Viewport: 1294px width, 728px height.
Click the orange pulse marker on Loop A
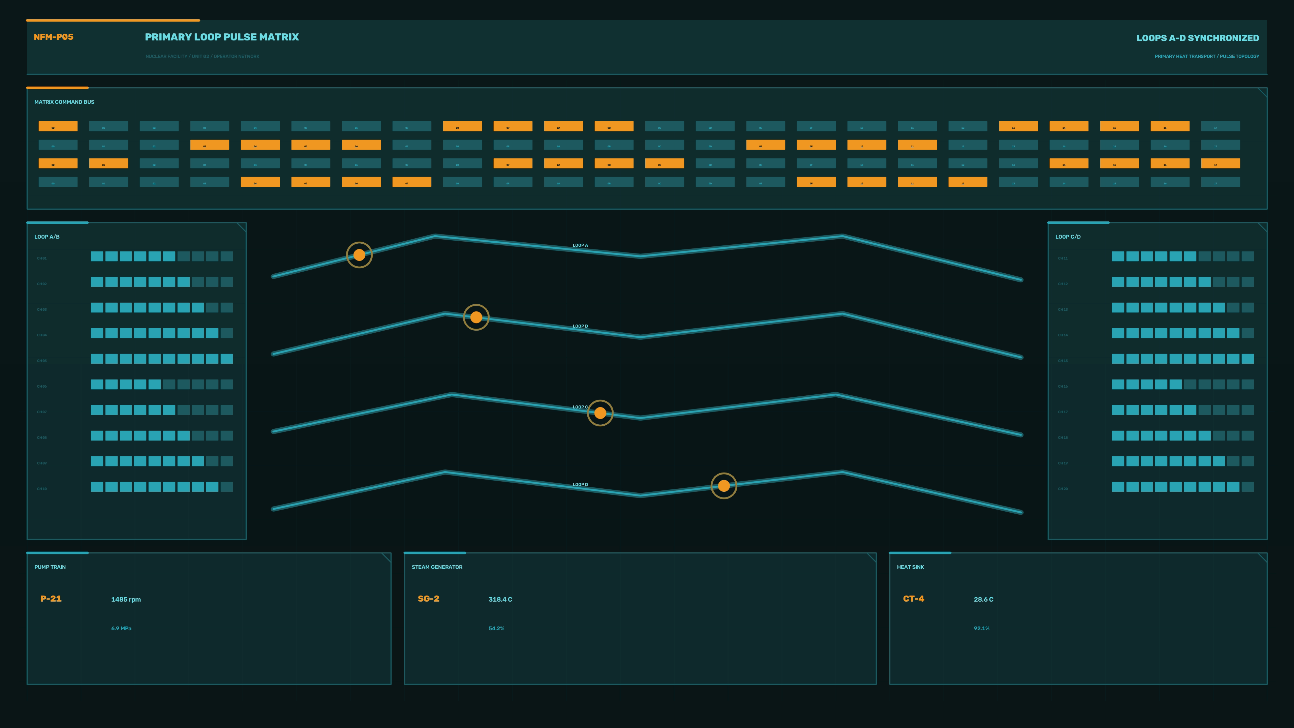point(359,255)
